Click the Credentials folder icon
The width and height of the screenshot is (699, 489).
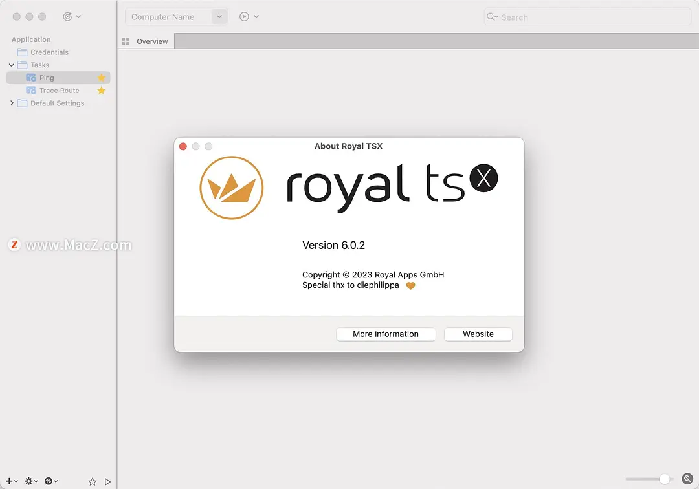(x=22, y=52)
